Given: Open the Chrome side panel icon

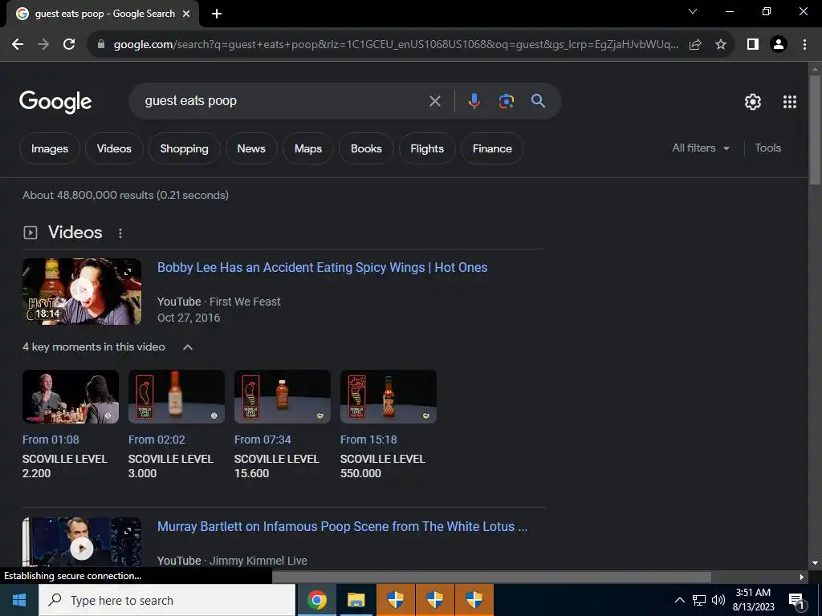Looking at the screenshot, I should tap(753, 45).
